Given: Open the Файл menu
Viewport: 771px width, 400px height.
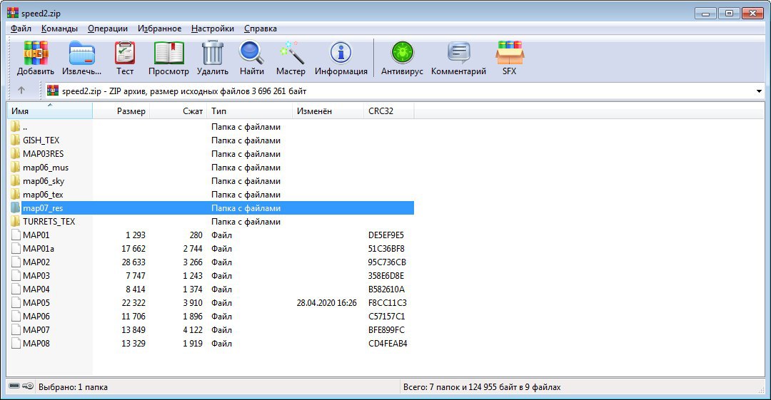Looking at the screenshot, I should coord(21,29).
